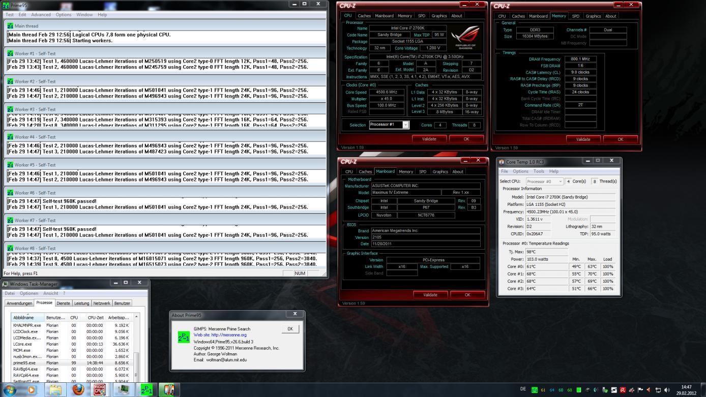Select LCore.exe process row

click(71, 344)
